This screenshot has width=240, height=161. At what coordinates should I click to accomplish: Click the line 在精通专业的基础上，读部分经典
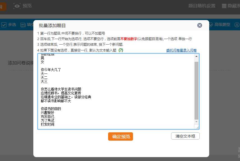(66, 97)
